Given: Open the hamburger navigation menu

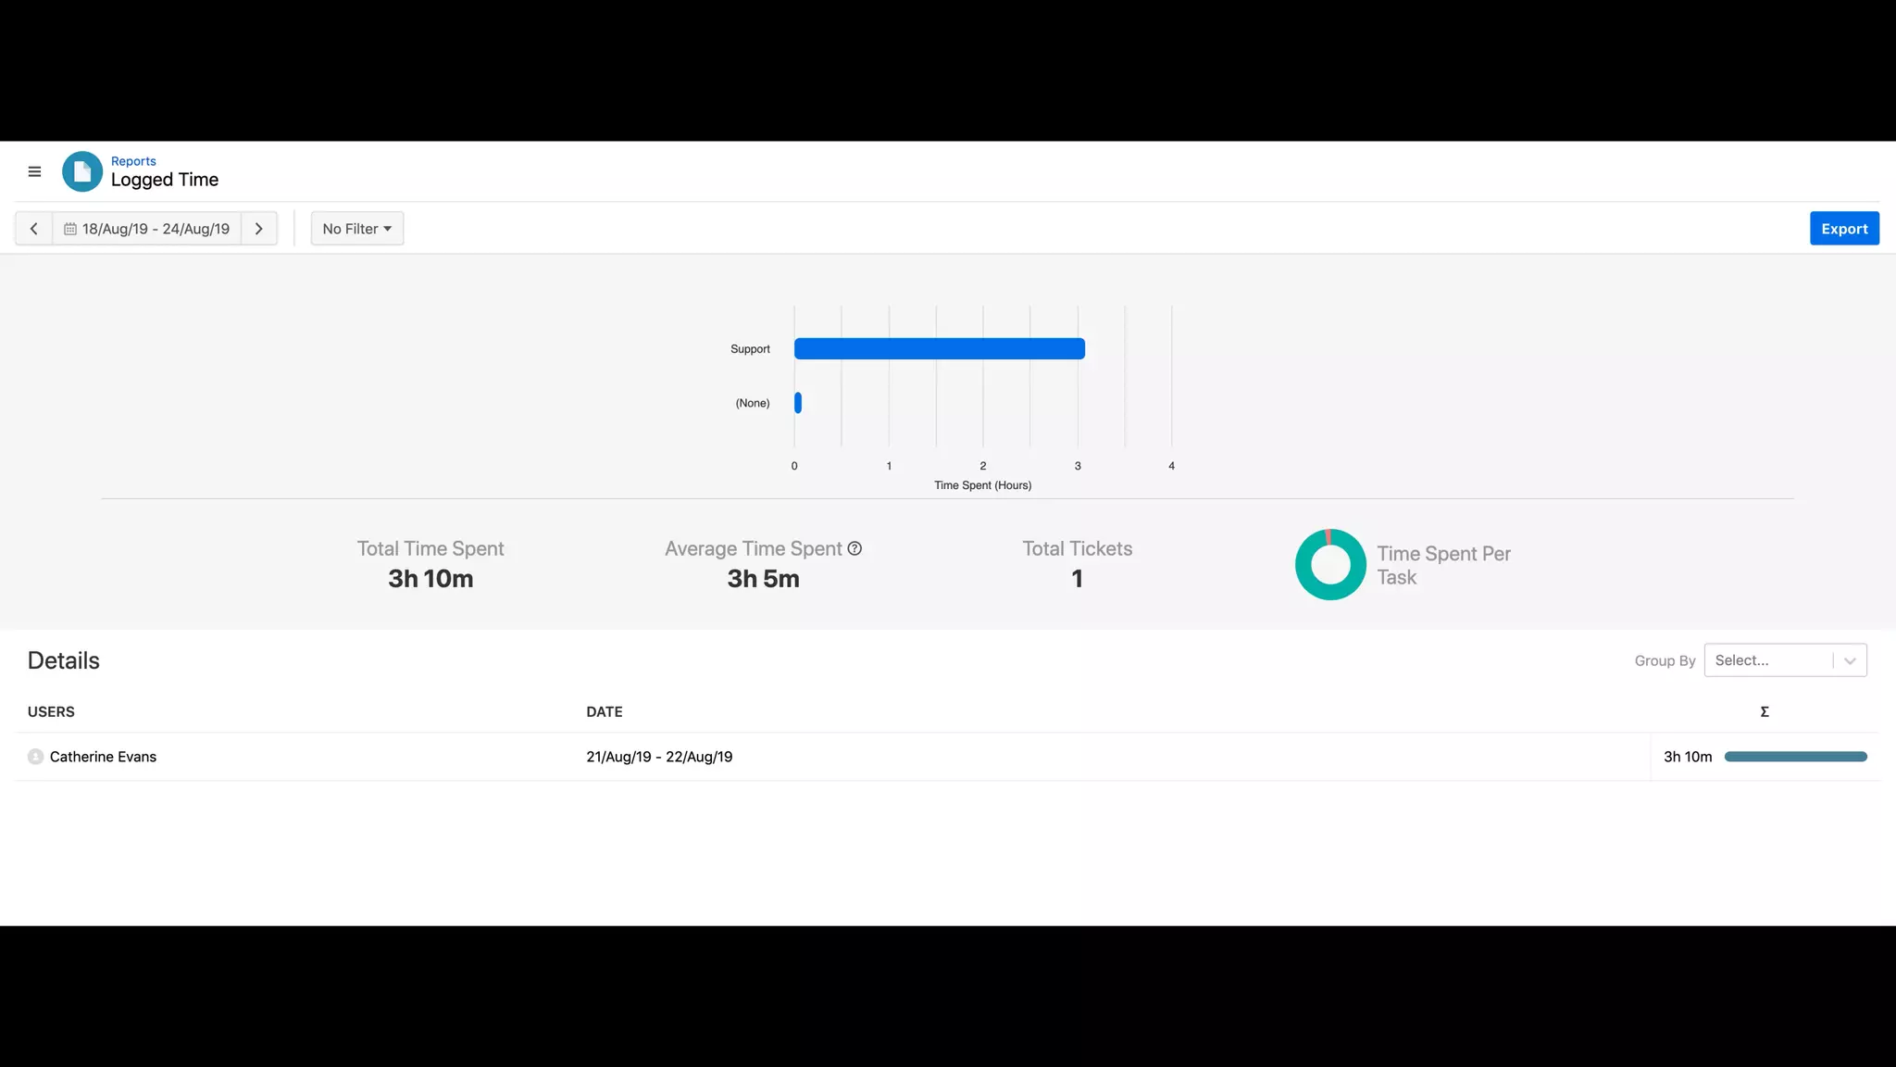Looking at the screenshot, I should click(x=34, y=171).
